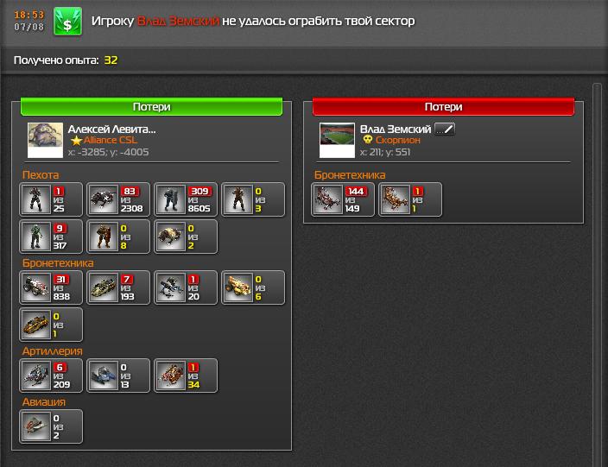Select enemy armored unit 144 of 149
Screen dimensions: 608x467
[343, 199]
